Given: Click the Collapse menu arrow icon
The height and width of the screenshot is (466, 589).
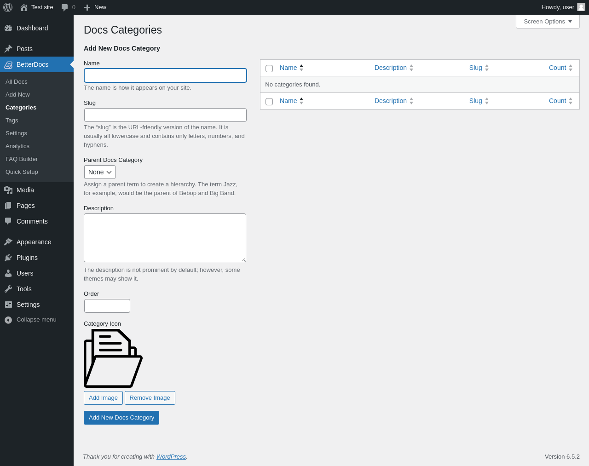Looking at the screenshot, I should pyautogui.click(x=8, y=320).
